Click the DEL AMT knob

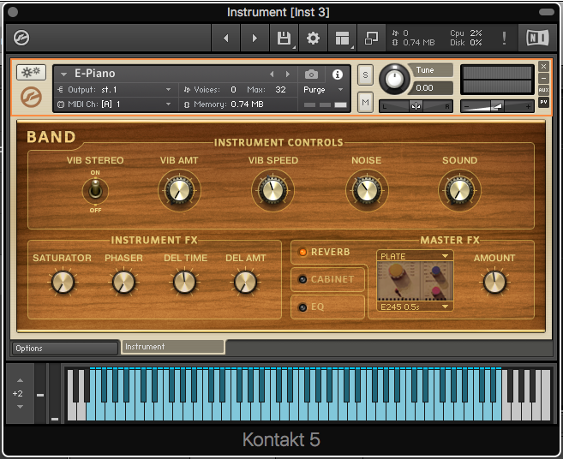tap(245, 282)
